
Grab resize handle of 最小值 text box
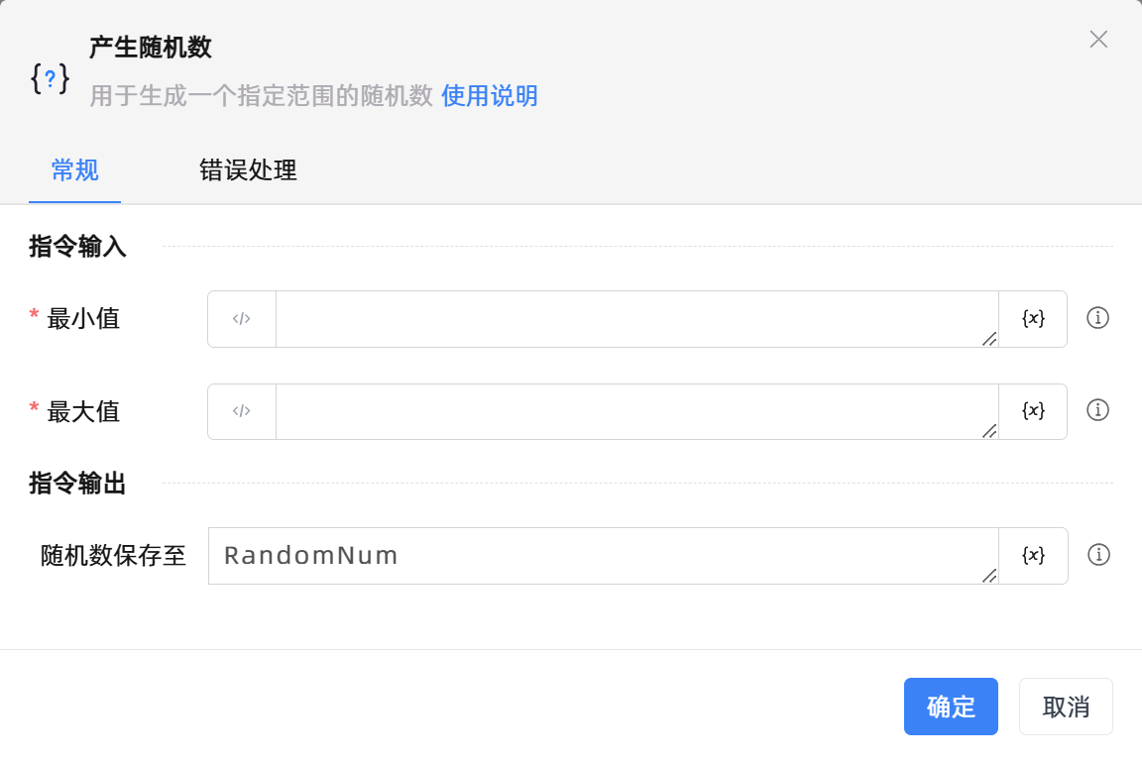click(x=989, y=339)
